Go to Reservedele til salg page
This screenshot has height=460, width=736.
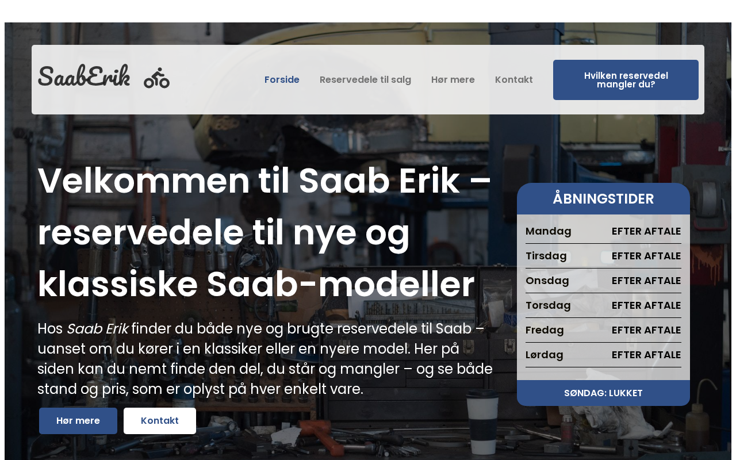tap(365, 79)
